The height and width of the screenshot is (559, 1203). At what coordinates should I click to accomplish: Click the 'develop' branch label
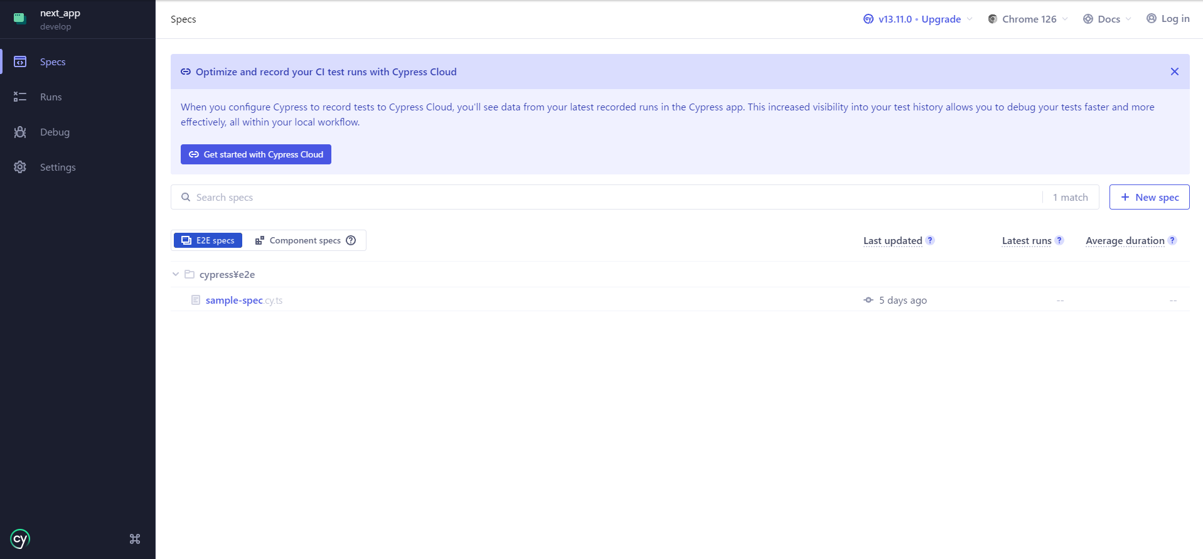[x=56, y=26]
